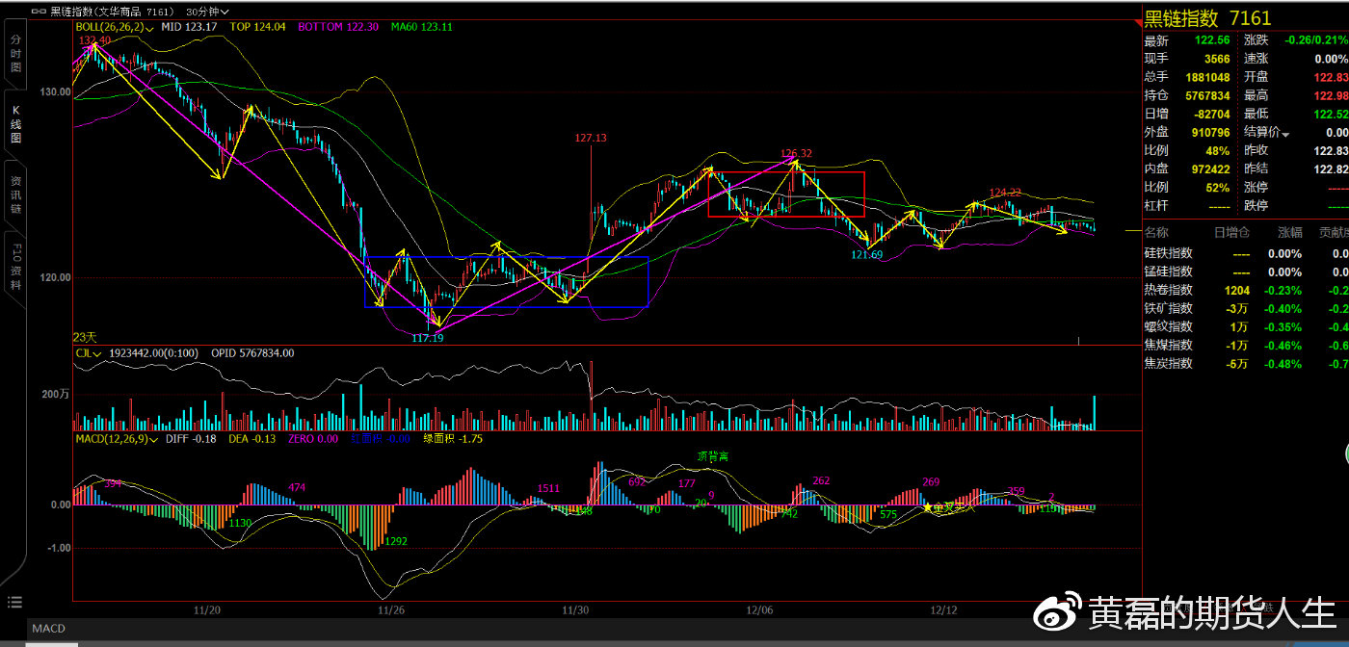The height and width of the screenshot is (647, 1349).
Task: Click the hamburger menu icon at bottom-left corner
Action: 13,602
